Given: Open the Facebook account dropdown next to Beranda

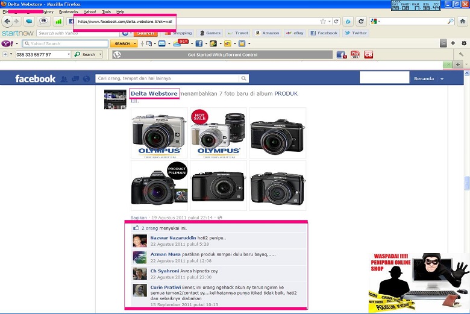Looking at the screenshot, I should click(442, 79).
